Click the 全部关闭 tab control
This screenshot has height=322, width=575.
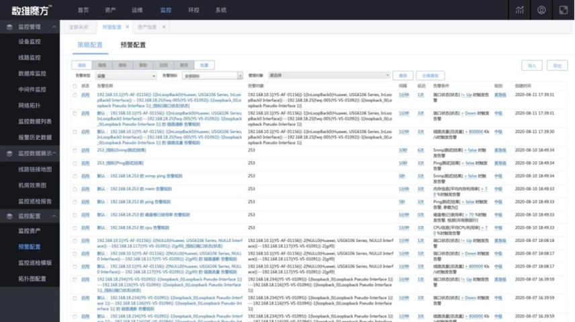point(79,27)
